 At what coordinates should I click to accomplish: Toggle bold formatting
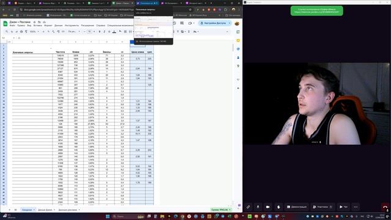tap(100, 32)
